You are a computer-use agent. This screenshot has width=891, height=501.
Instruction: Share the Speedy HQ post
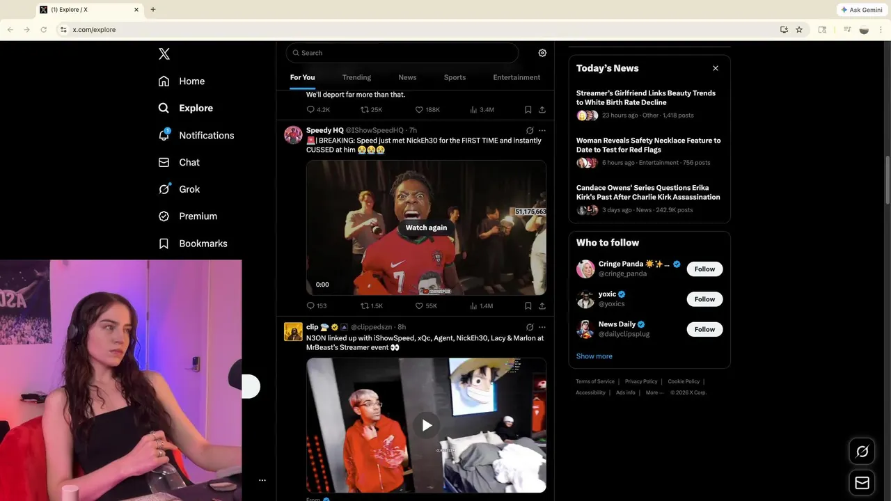pos(542,306)
